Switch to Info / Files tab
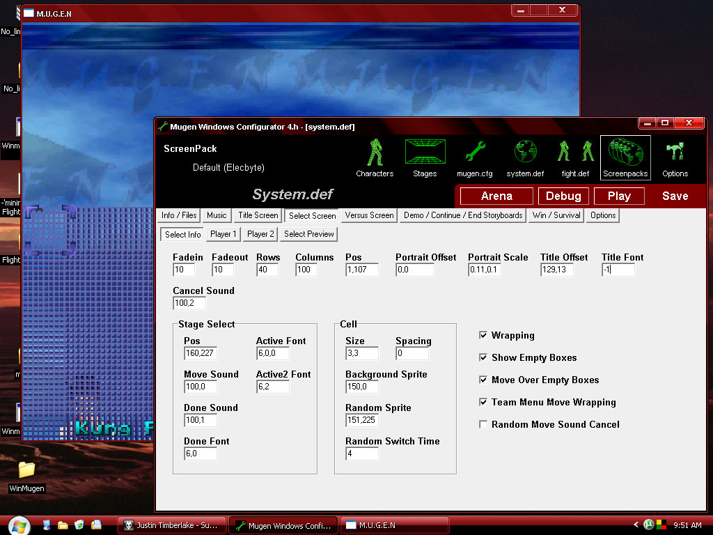 click(x=179, y=215)
